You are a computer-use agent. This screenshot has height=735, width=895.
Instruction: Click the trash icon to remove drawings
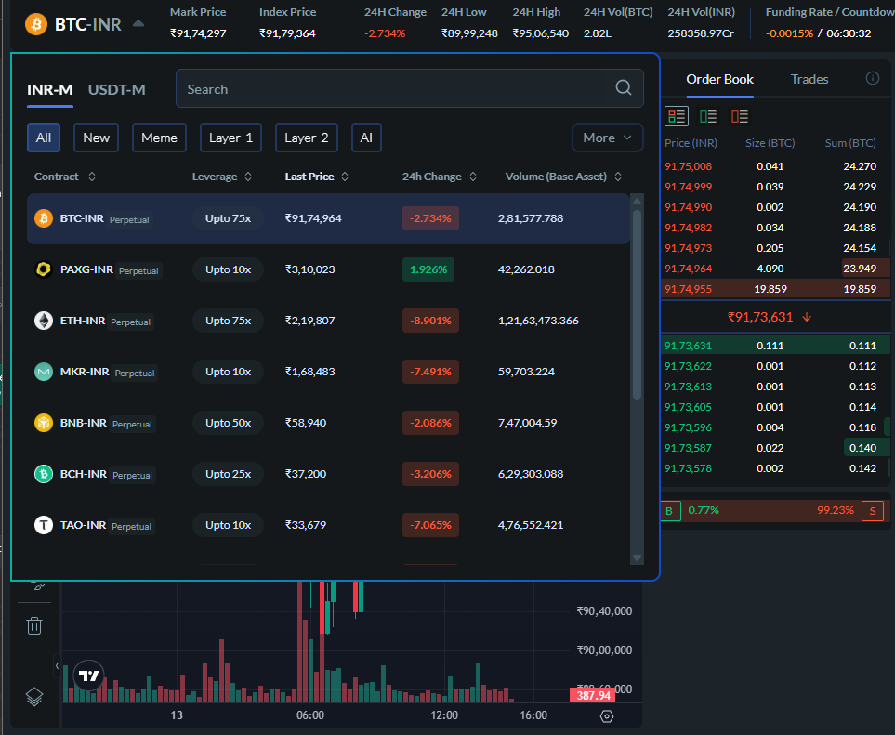click(x=34, y=625)
